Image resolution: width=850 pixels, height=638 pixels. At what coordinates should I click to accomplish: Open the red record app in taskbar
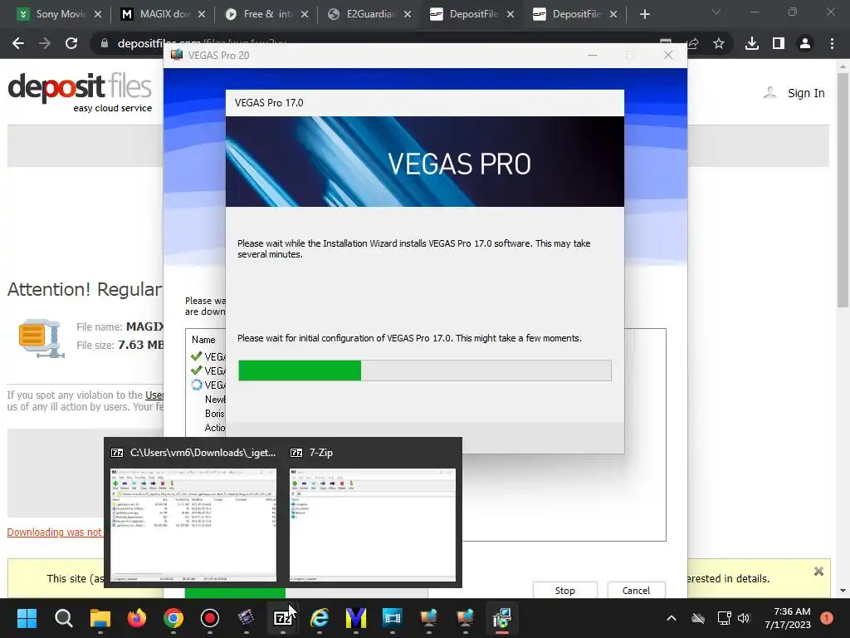(210, 618)
